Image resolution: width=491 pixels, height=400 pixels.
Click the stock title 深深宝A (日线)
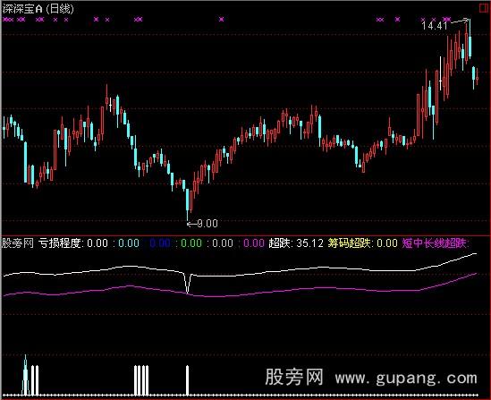[x=38, y=9]
